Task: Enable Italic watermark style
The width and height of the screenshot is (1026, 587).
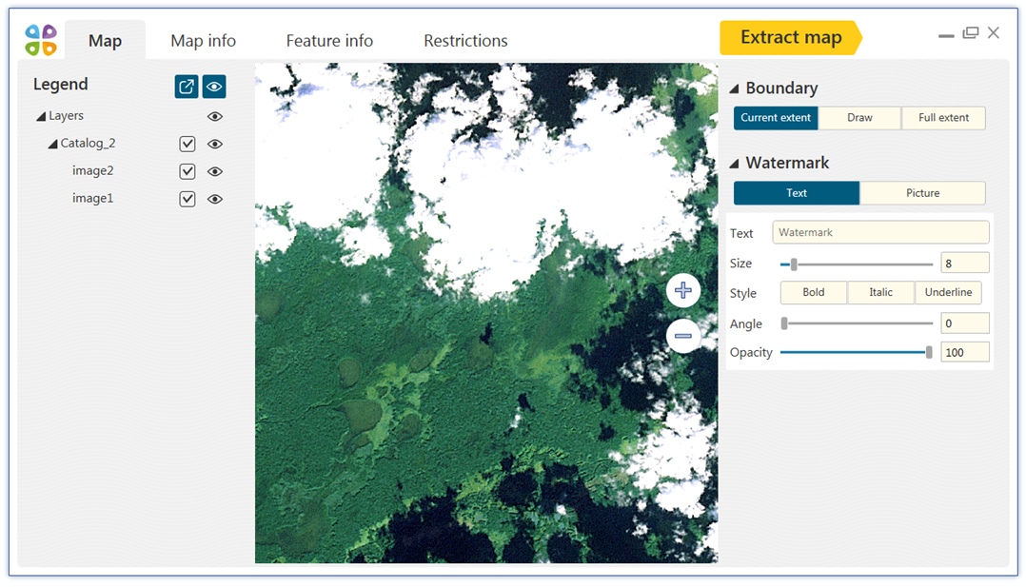Action: tap(880, 292)
